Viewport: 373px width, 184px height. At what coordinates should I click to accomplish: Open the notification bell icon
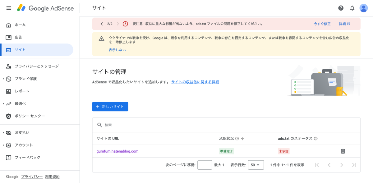(352, 8)
